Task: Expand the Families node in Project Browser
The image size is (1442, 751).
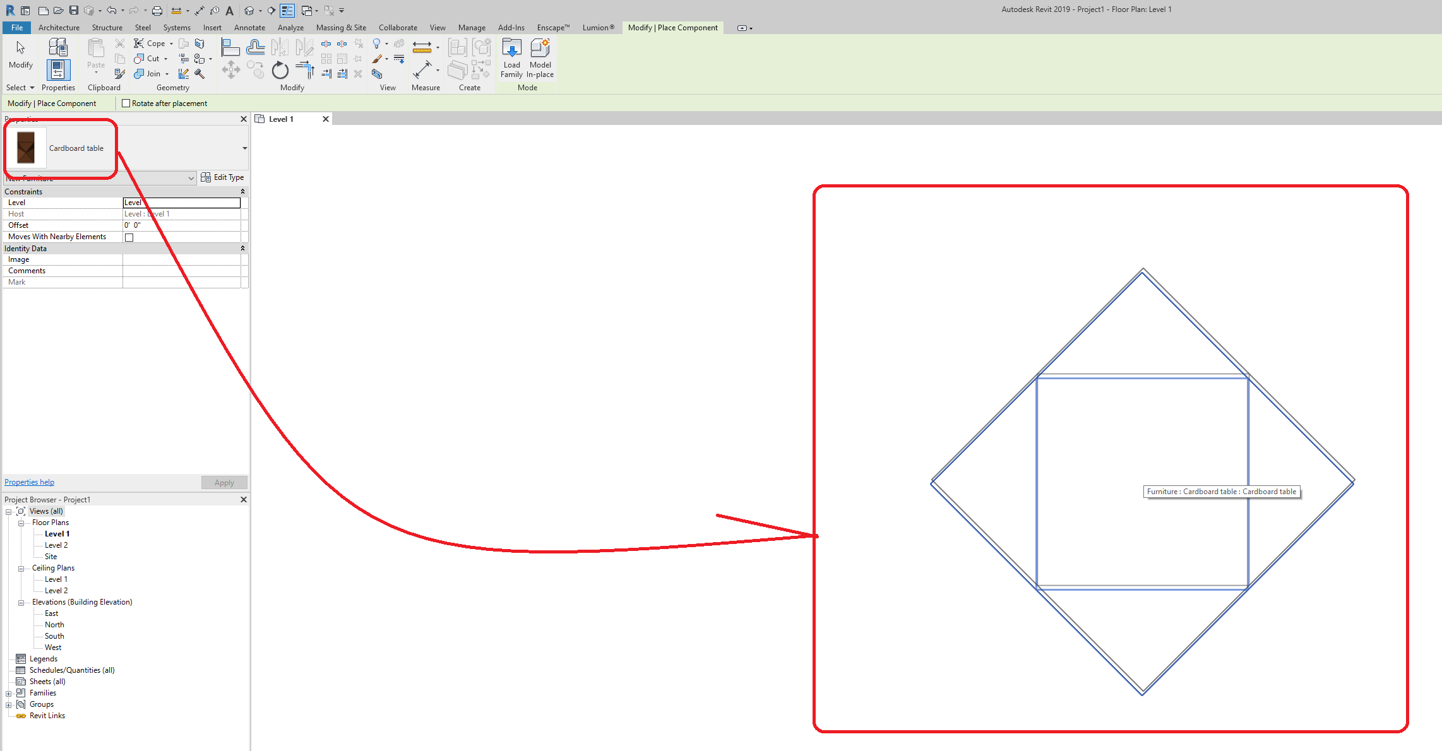Action: pos(9,692)
